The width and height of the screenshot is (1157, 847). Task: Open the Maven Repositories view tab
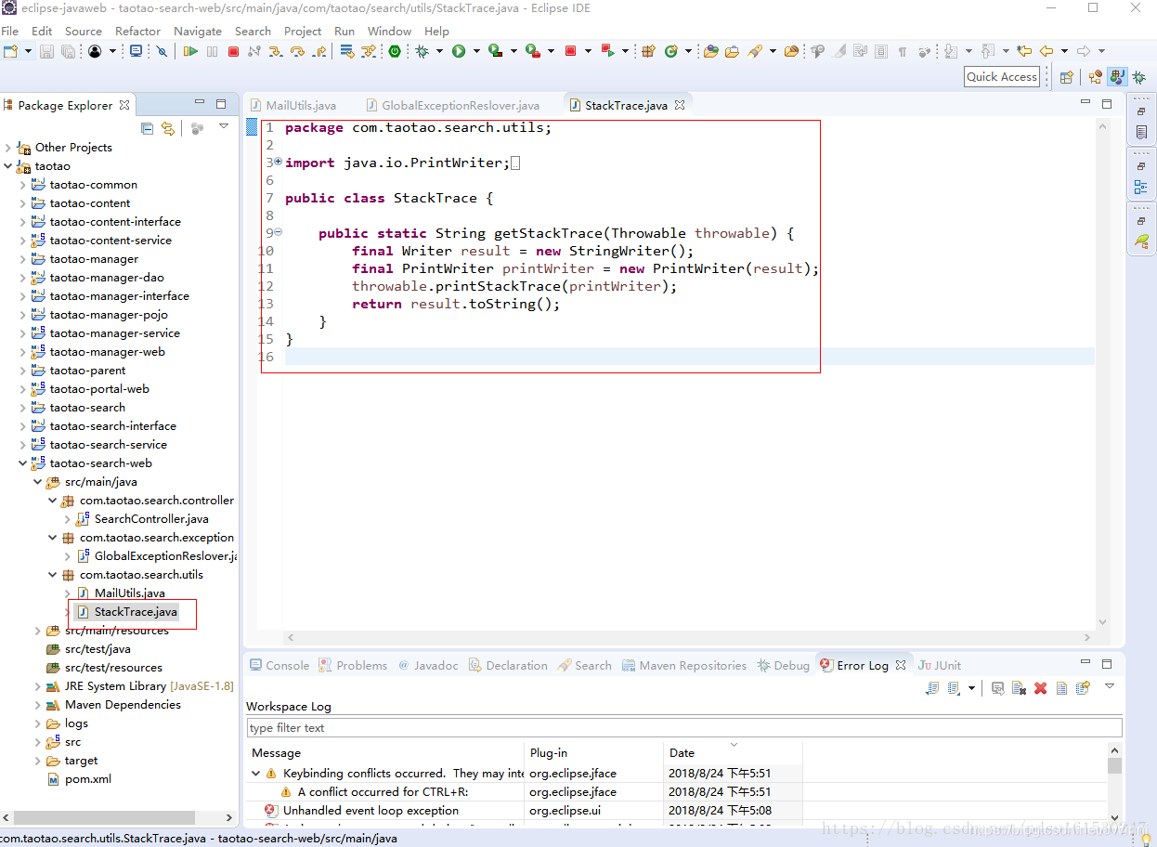(x=684, y=665)
